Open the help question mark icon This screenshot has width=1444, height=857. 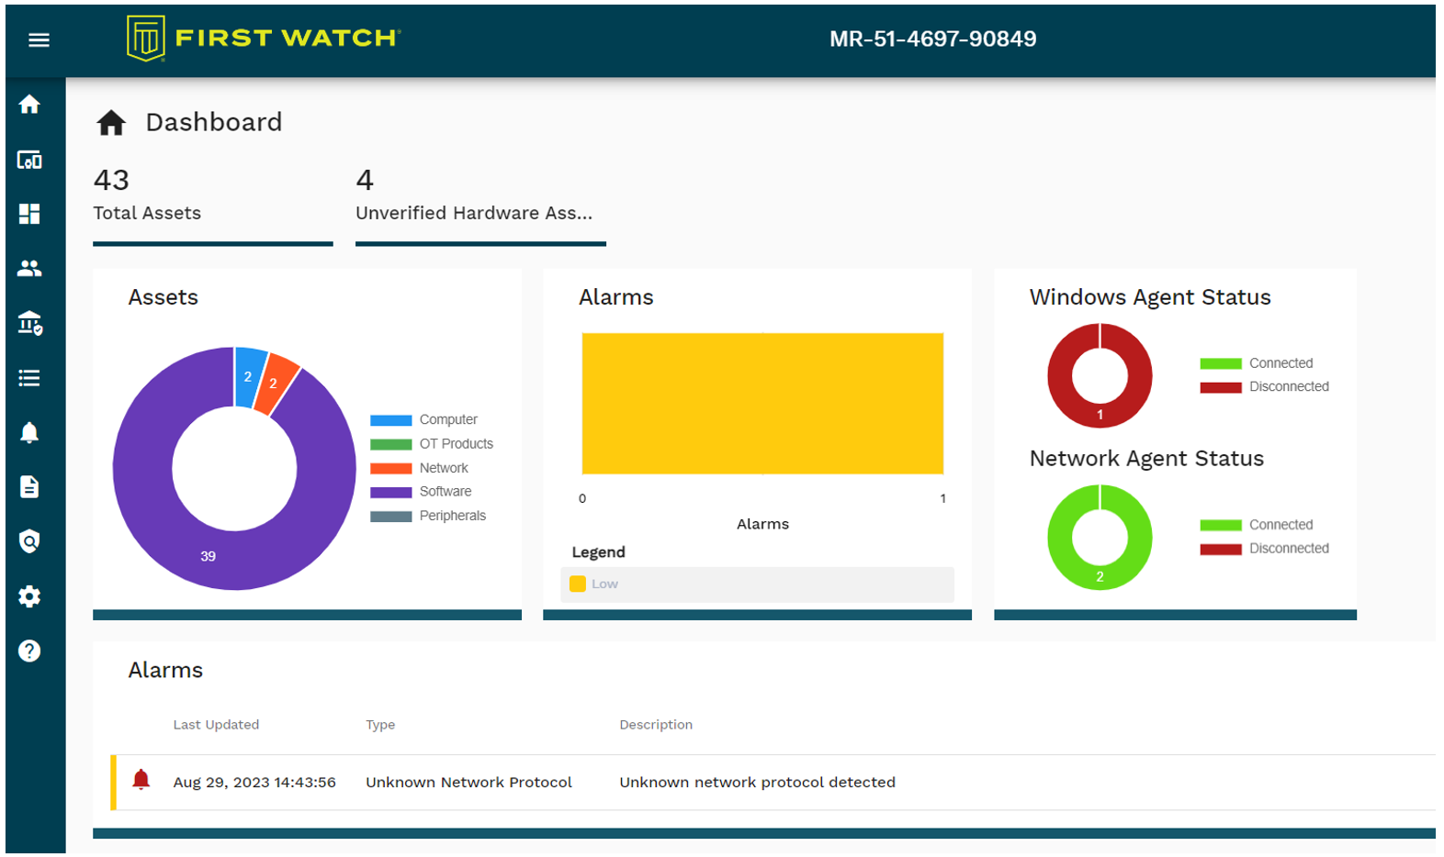point(29,651)
